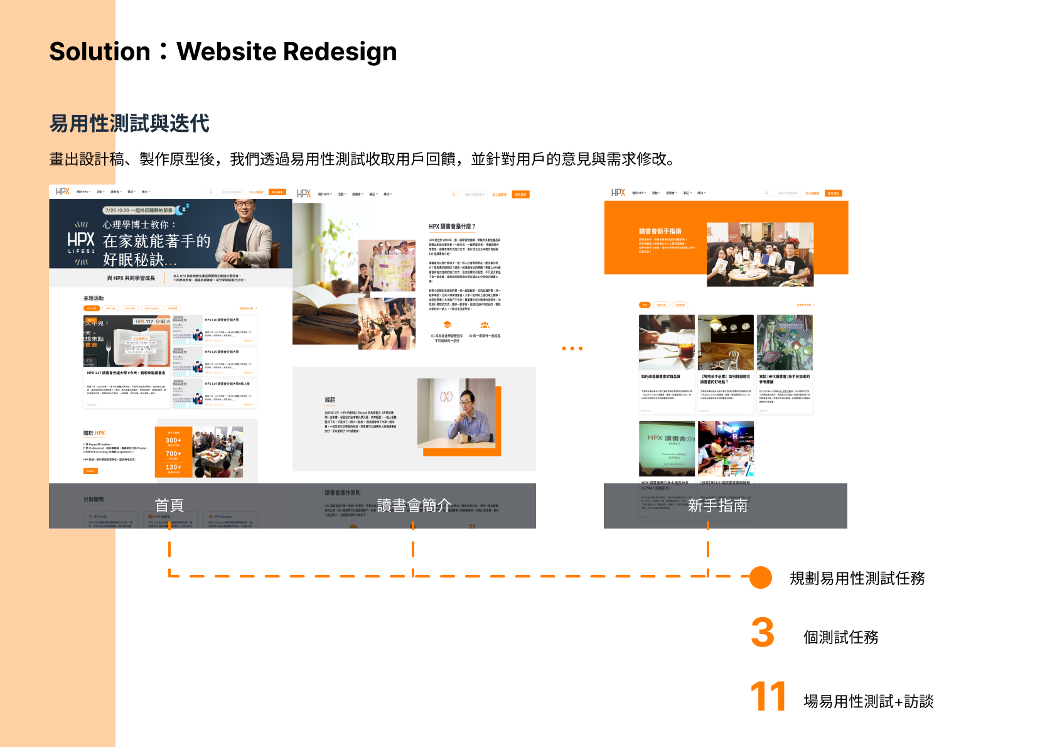
Task: Click the 規劃易用性測試任務 text
Action: click(x=857, y=578)
